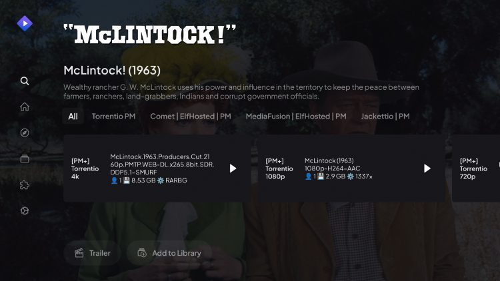The height and width of the screenshot is (281, 500).
Task: Play the Torrentio 4k RARBG stream
Action: click(233, 168)
